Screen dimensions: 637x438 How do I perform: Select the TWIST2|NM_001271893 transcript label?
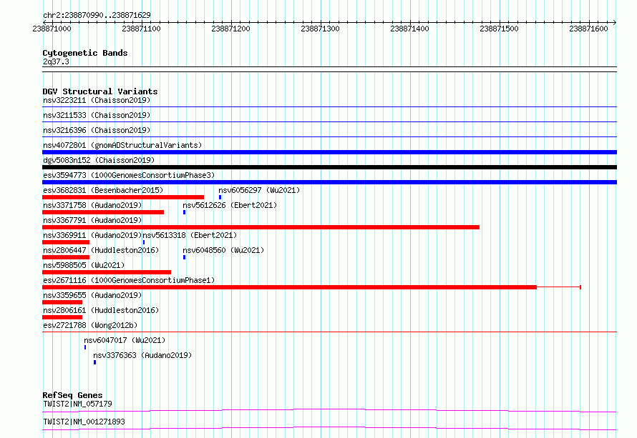84,422
